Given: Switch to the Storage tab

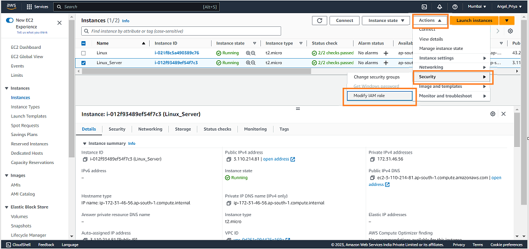Looking at the screenshot, I should coord(183,129).
